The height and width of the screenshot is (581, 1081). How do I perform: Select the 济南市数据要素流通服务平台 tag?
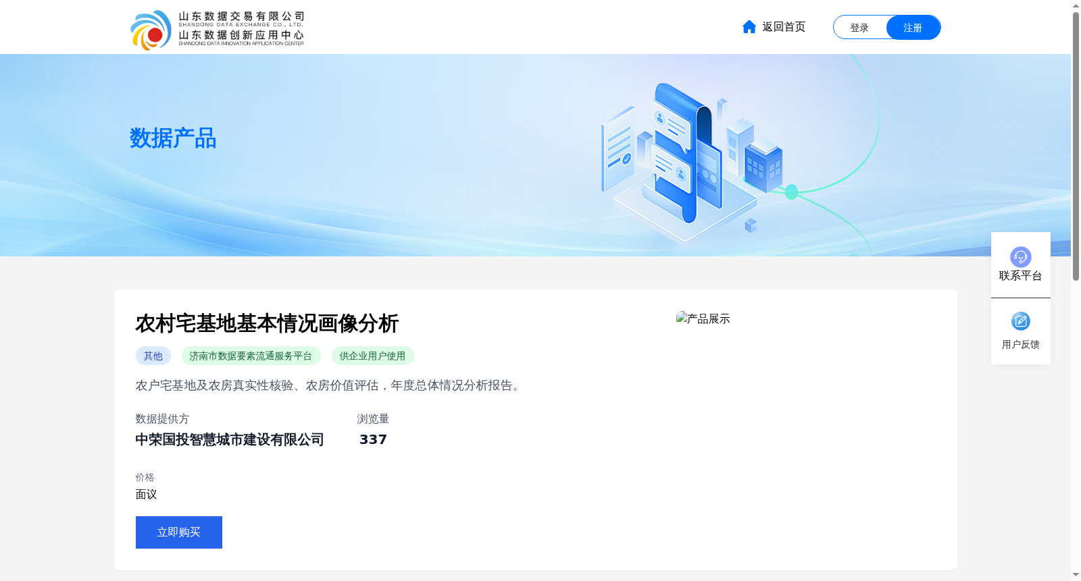tap(251, 356)
